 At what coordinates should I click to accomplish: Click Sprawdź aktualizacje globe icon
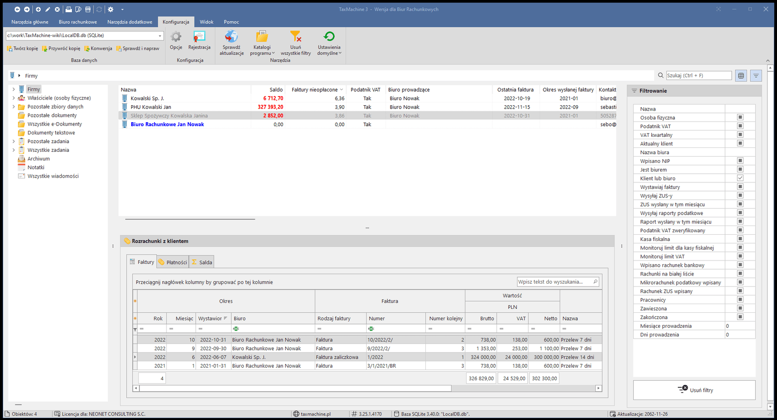(x=231, y=37)
